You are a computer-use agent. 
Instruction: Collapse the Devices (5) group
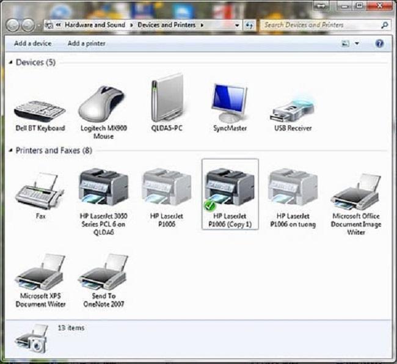(10, 62)
